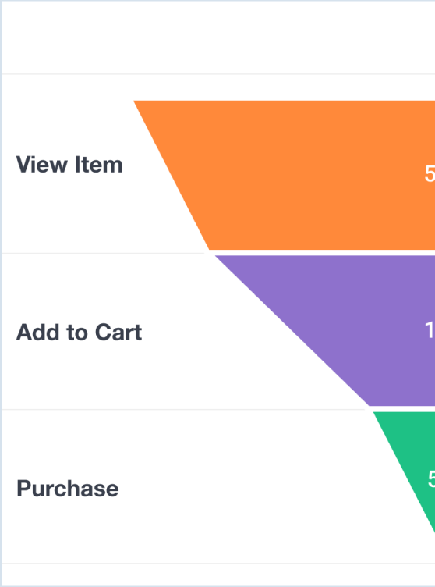Click the white gap between orange and purple segments
The width and height of the screenshot is (435, 587).
point(322,253)
